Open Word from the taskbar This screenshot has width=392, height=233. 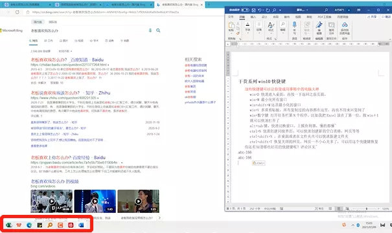(x=81, y=225)
